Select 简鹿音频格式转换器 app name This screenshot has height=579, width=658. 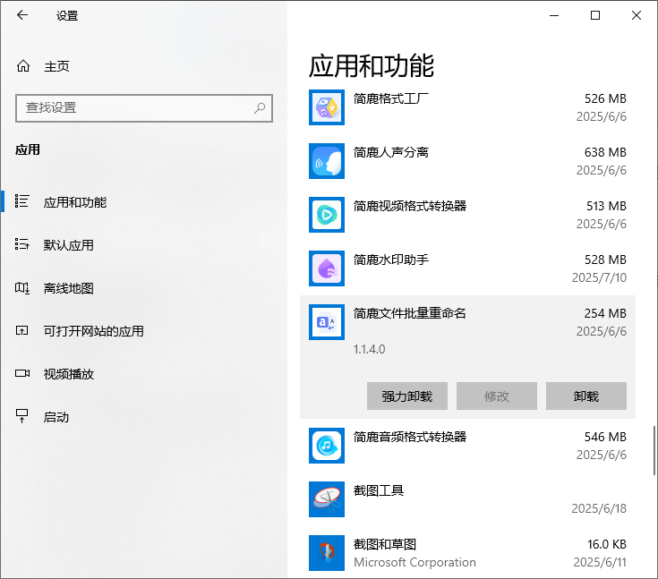410,437
